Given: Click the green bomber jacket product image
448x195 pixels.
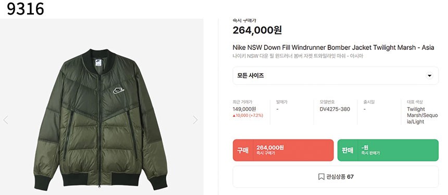Looking at the screenshot, I should click(101, 120).
